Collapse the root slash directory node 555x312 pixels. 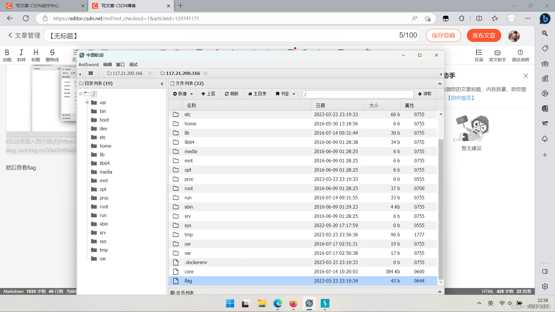(x=81, y=94)
